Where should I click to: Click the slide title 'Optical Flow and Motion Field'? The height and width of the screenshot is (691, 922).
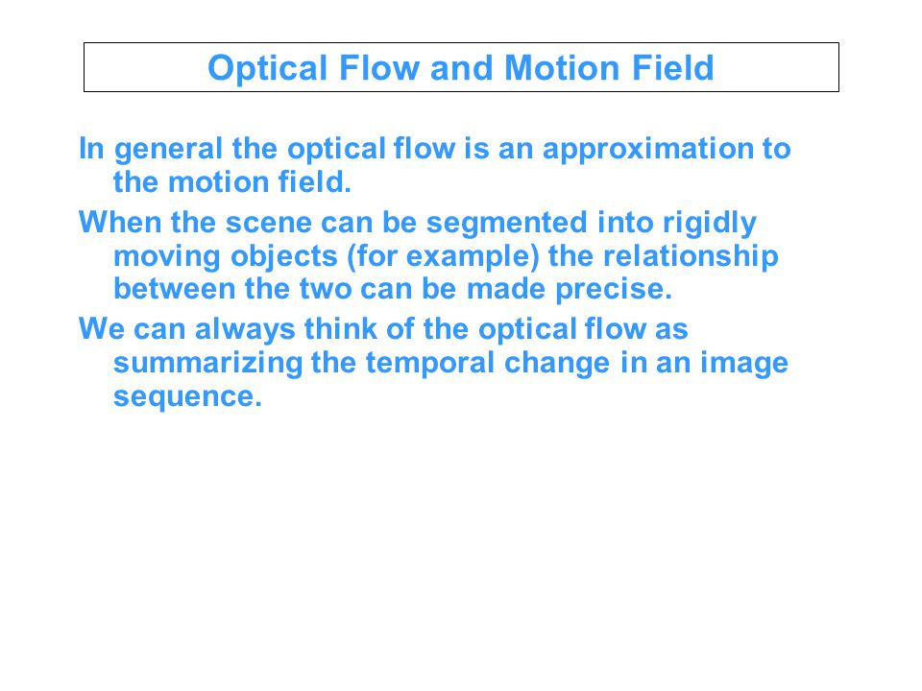460,68
